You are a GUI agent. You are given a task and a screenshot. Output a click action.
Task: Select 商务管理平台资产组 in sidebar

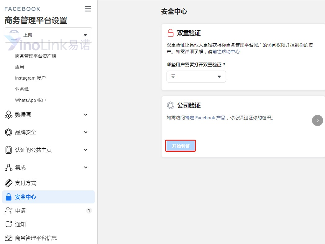click(x=35, y=56)
